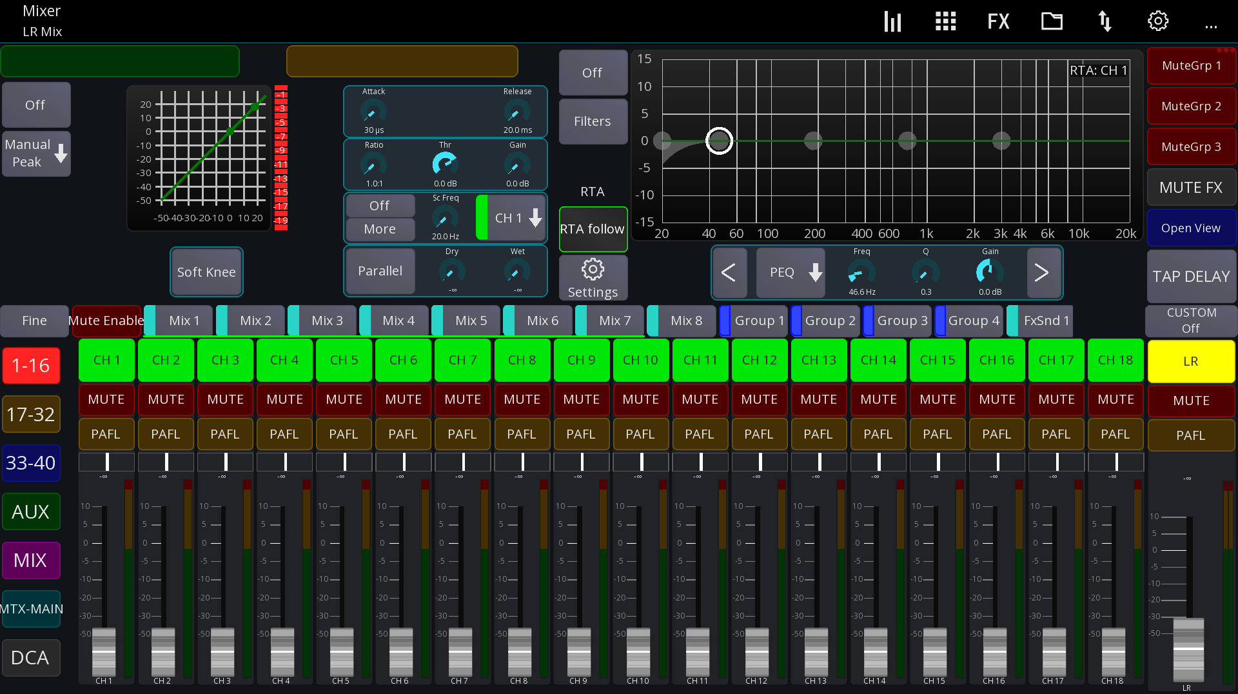
Task: Mute channel CH 1
Action: tap(106, 399)
